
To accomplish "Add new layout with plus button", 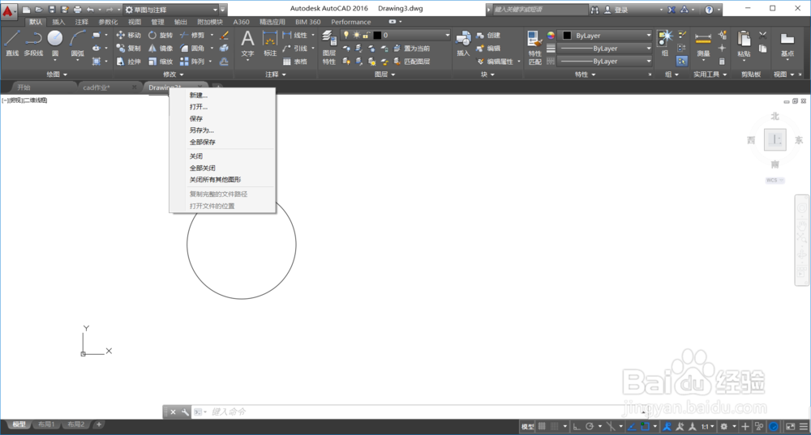I will [99, 424].
